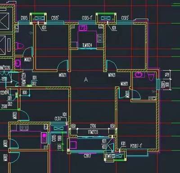
Task: Click the 2700 dimension text
Action: 93,126
